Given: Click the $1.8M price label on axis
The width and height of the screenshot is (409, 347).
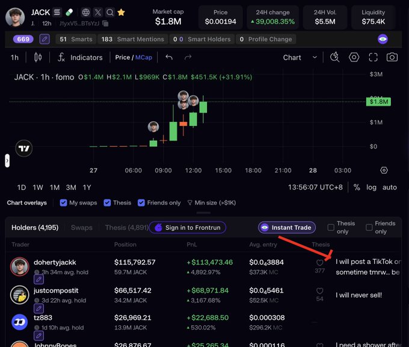Looking at the screenshot, I should pyautogui.click(x=378, y=102).
